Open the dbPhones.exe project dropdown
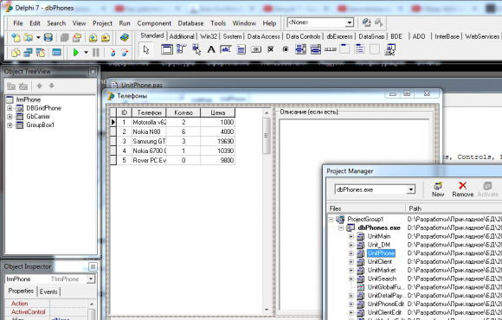The height and width of the screenshot is (320, 502). click(411, 189)
